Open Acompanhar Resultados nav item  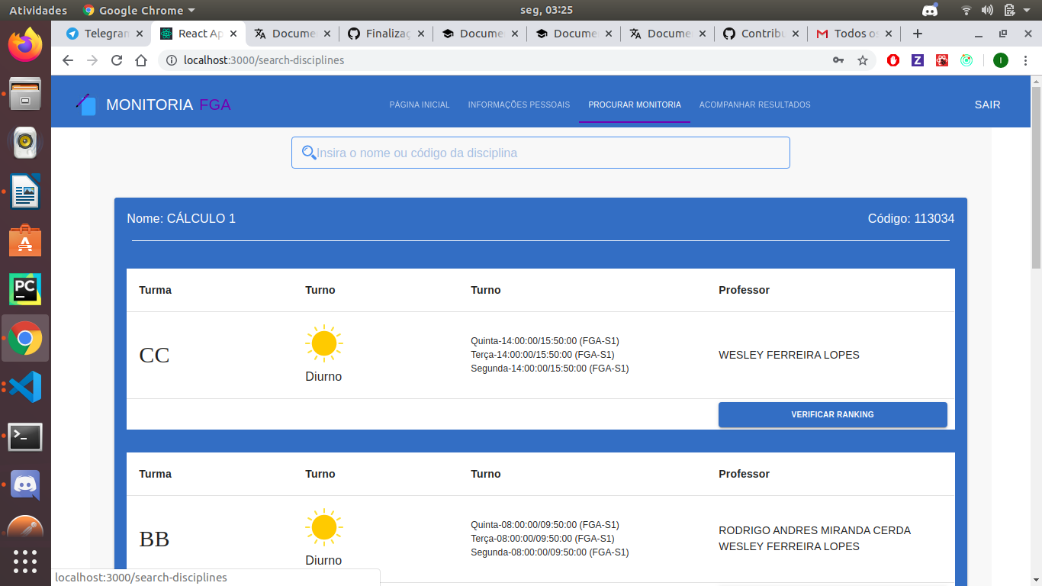pyautogui.click(x=755, y=105)
